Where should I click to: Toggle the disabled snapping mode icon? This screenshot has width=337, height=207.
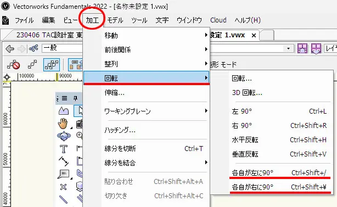click(x=13, y=64)
